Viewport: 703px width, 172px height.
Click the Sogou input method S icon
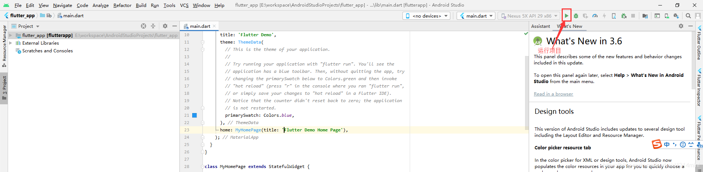(x=657, y=144)
